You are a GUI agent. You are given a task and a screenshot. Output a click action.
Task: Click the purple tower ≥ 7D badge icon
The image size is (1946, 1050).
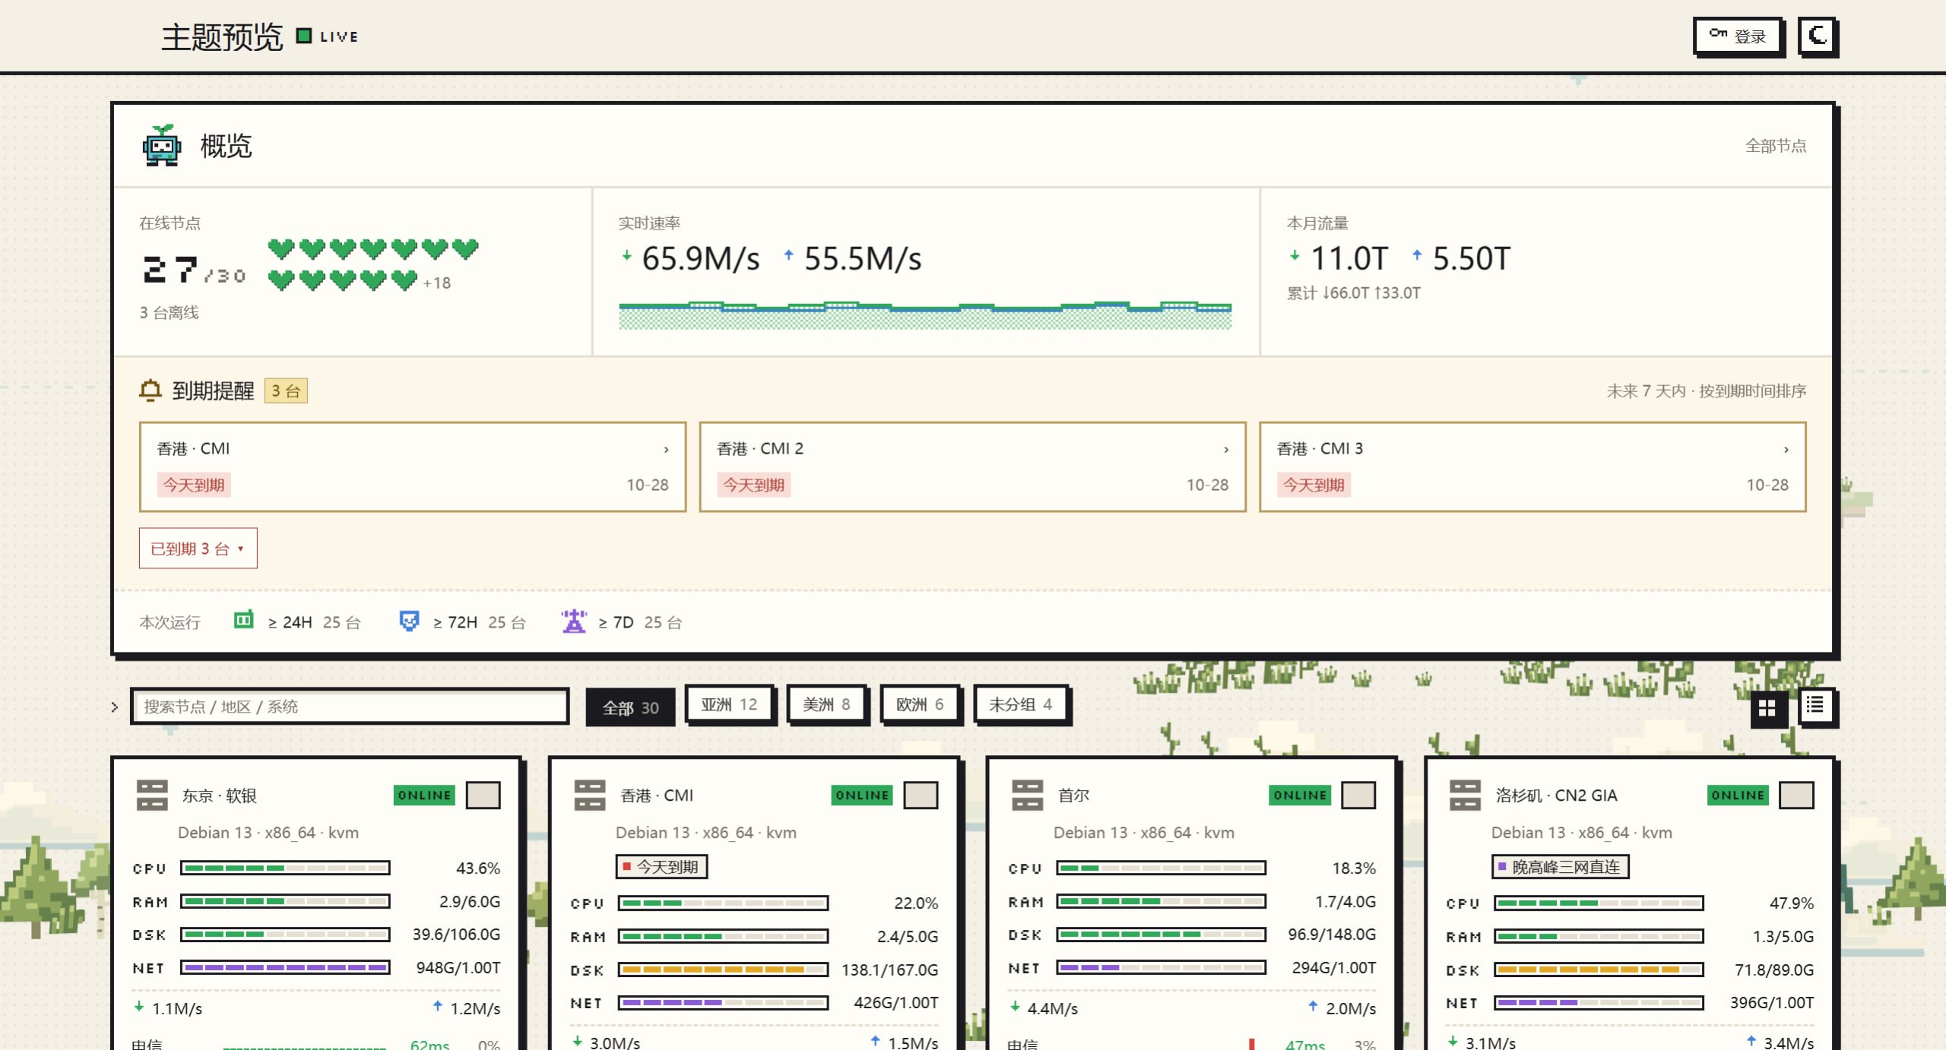(574, 621)
